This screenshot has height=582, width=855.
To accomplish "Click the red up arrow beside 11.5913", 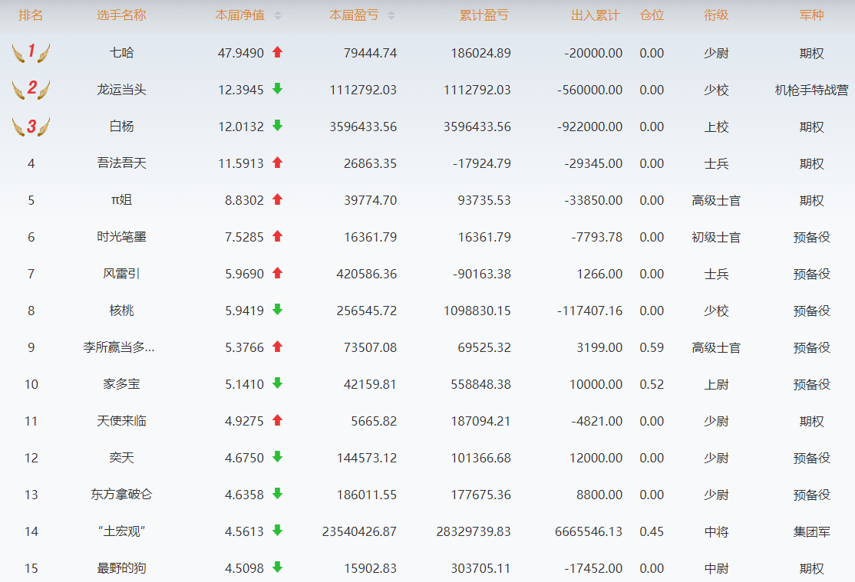I will [278, 163].
